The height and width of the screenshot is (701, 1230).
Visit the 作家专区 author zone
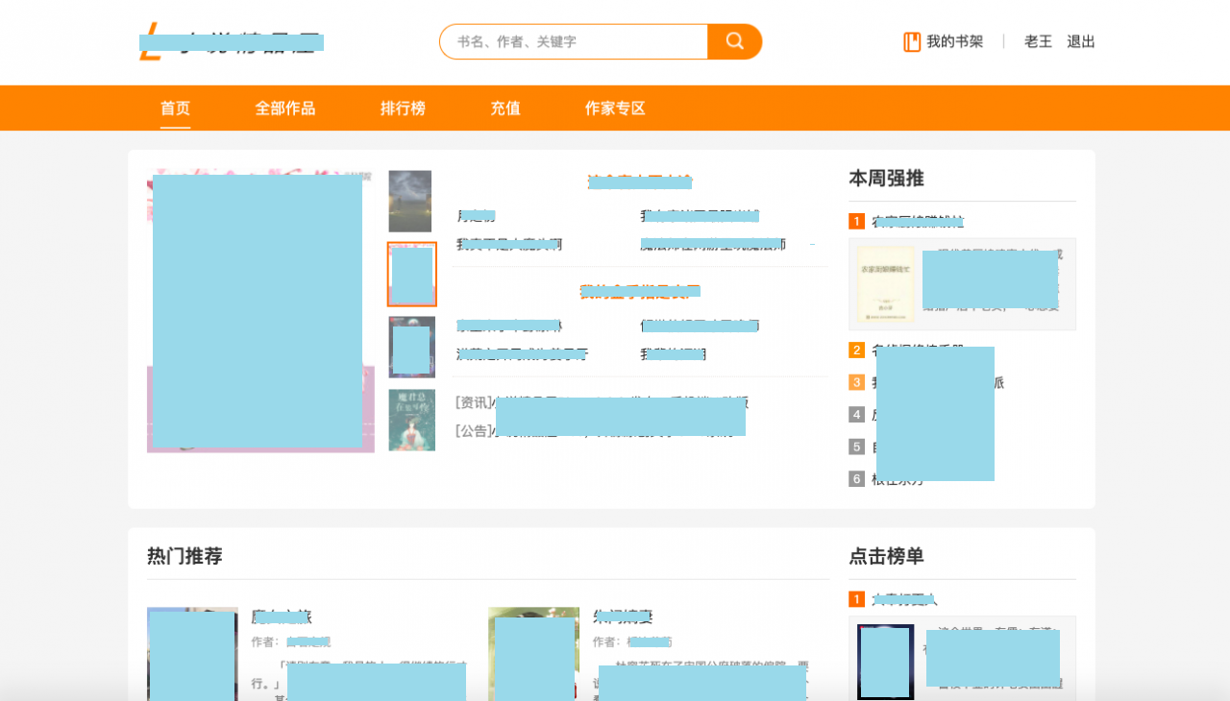(615, 109)
